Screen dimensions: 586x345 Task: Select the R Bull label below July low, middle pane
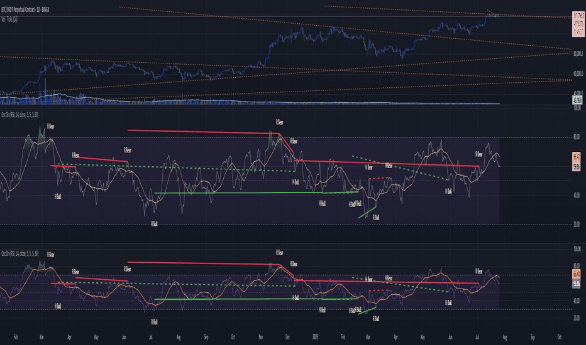click(x=154, y=223)
